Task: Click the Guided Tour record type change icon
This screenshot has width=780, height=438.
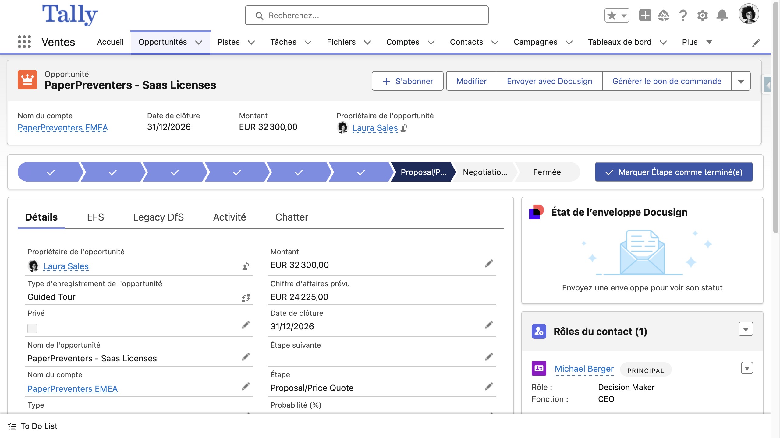Action: (x=246, y=298)
